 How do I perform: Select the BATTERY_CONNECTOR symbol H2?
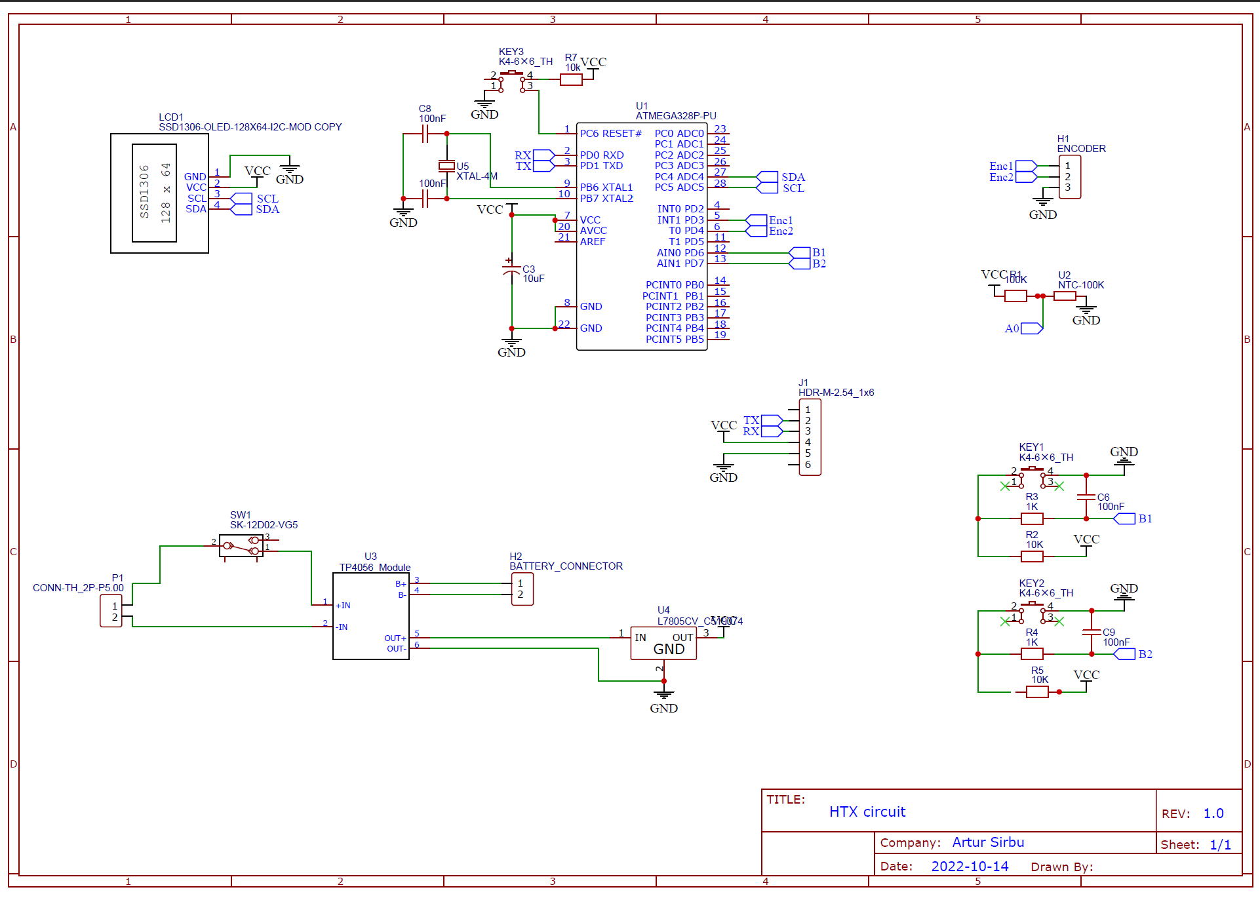click(x=522, y=589)
